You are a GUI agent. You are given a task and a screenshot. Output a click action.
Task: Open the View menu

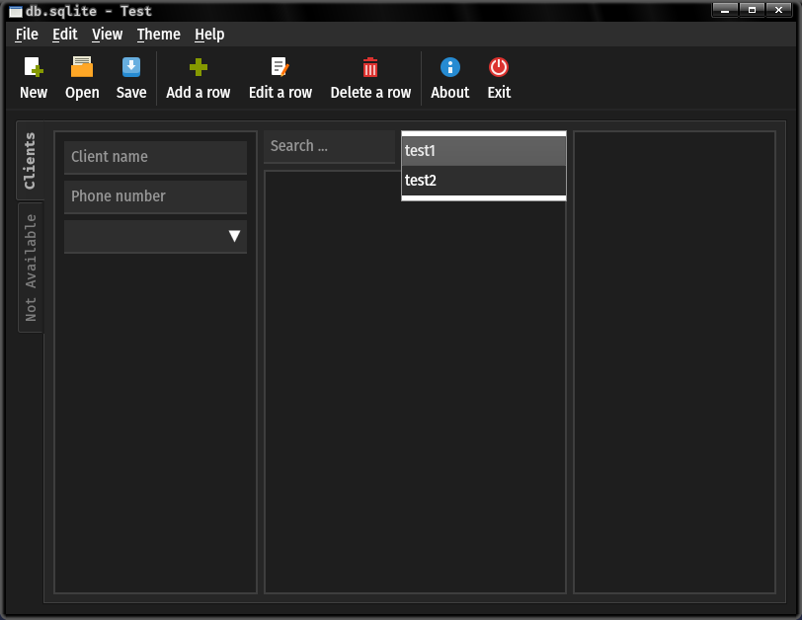pyautogui.click(x=107, y=35)
